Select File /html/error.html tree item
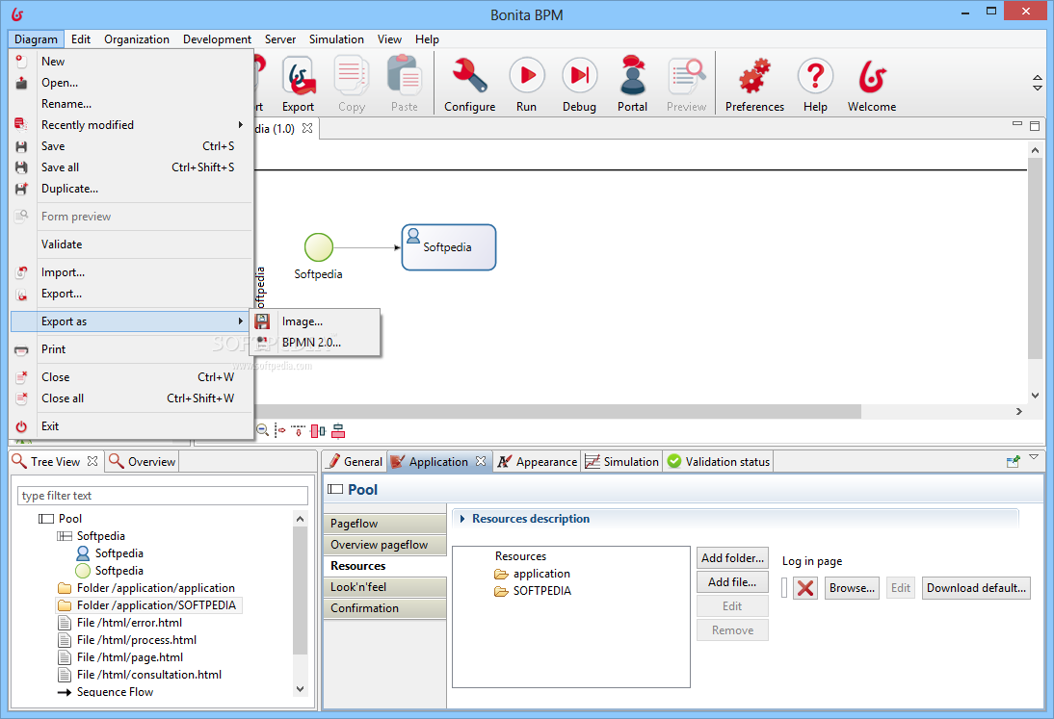 click(120, 623)
